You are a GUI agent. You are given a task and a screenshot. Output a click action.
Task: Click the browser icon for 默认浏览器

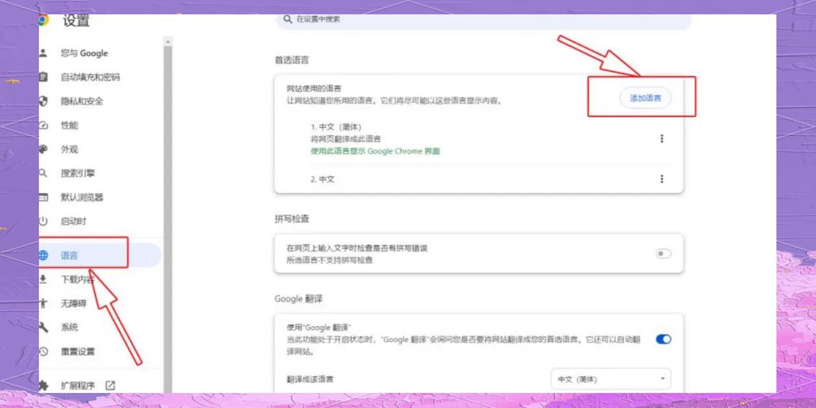(x=43, y=198)
